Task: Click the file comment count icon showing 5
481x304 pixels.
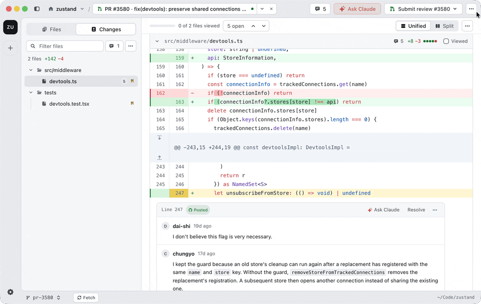Action: (x=398, y=41)
